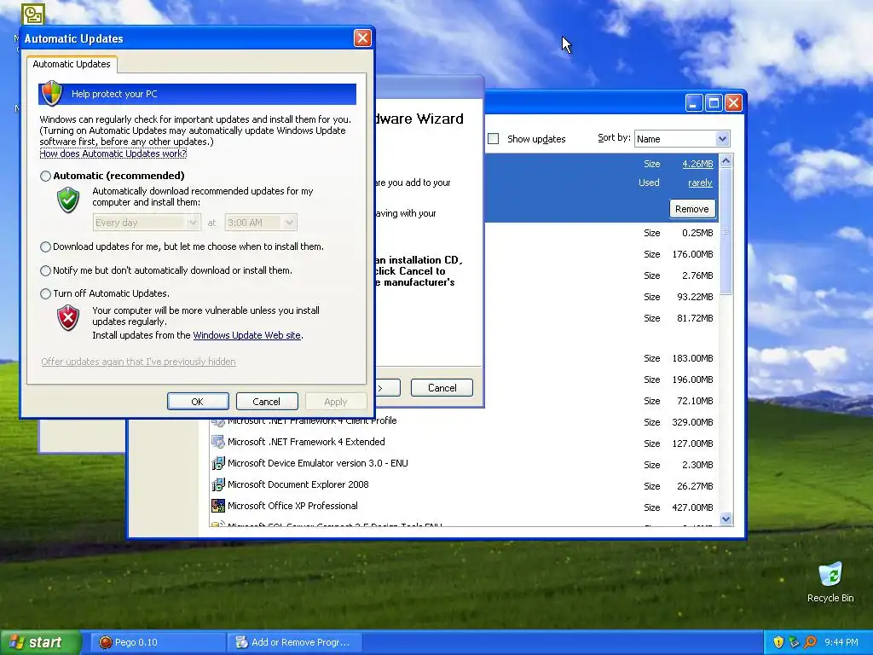Open the 3:00 AM time dropdown

click(x=261, y=223)
